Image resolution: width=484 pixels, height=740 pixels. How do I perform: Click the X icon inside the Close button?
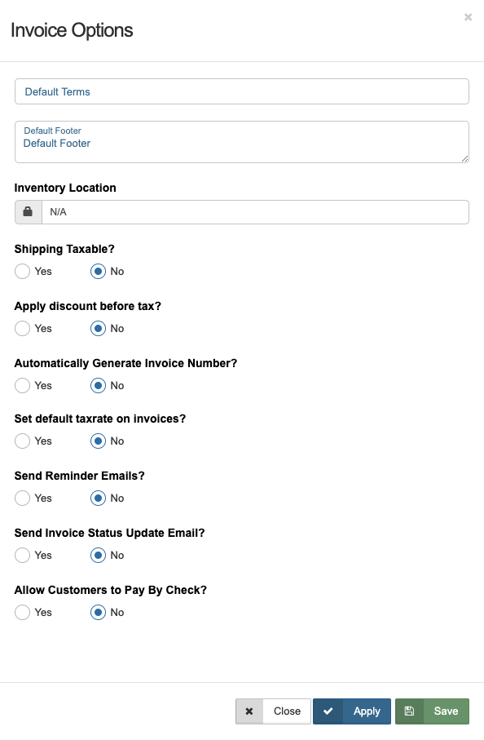(x=249, y=711)
